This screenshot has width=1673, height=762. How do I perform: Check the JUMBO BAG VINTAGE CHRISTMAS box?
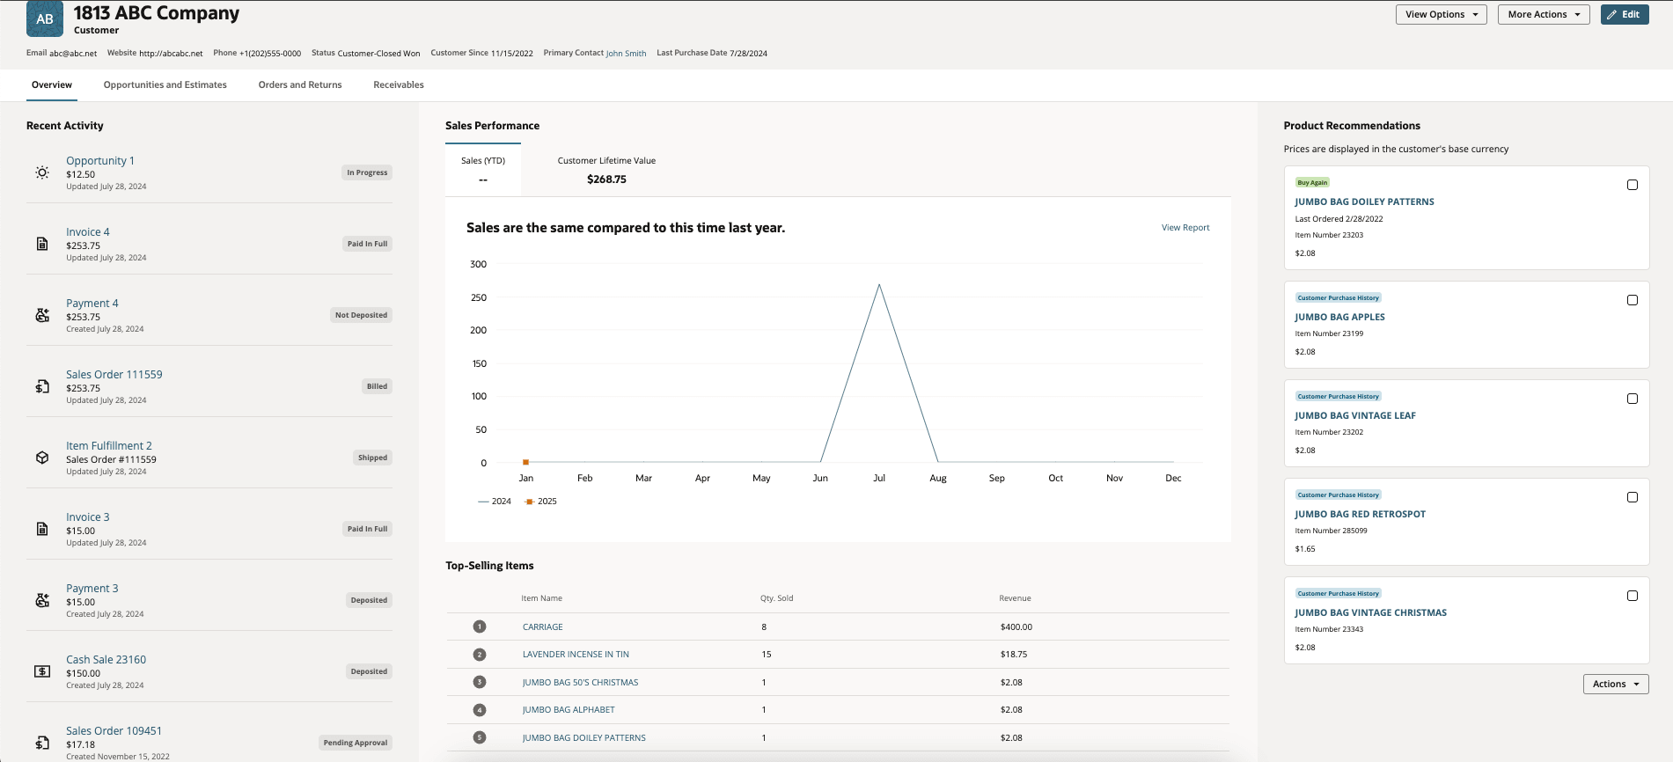pos(1633,596)
